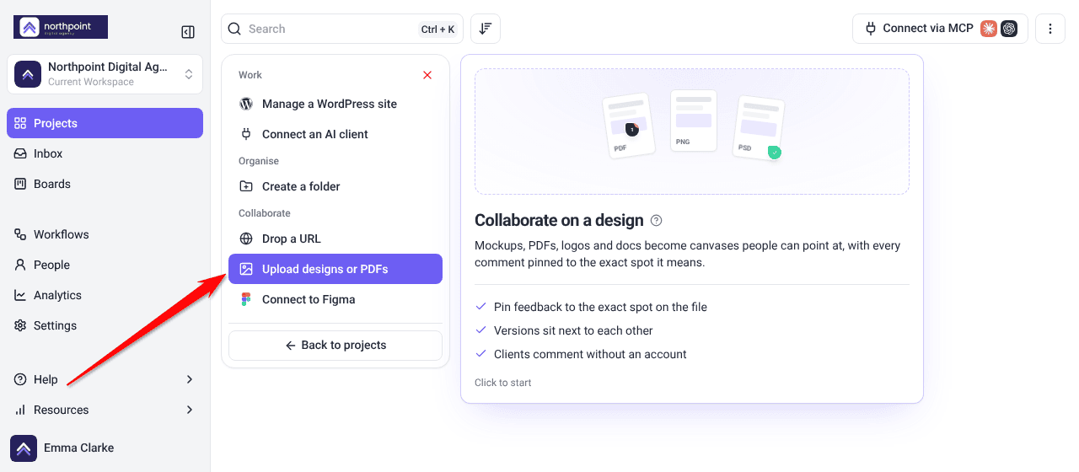Collapse the sidebar with the panel icon
This screenshot has width=1079, height=472.
[188, 32]
